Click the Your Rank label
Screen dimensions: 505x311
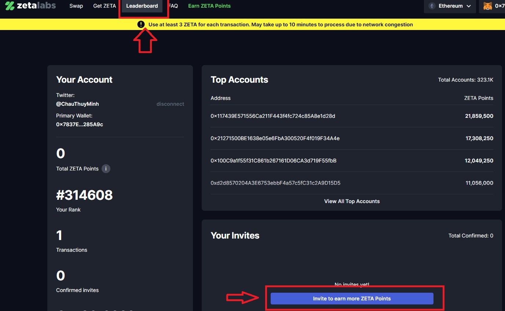[68, 210]
